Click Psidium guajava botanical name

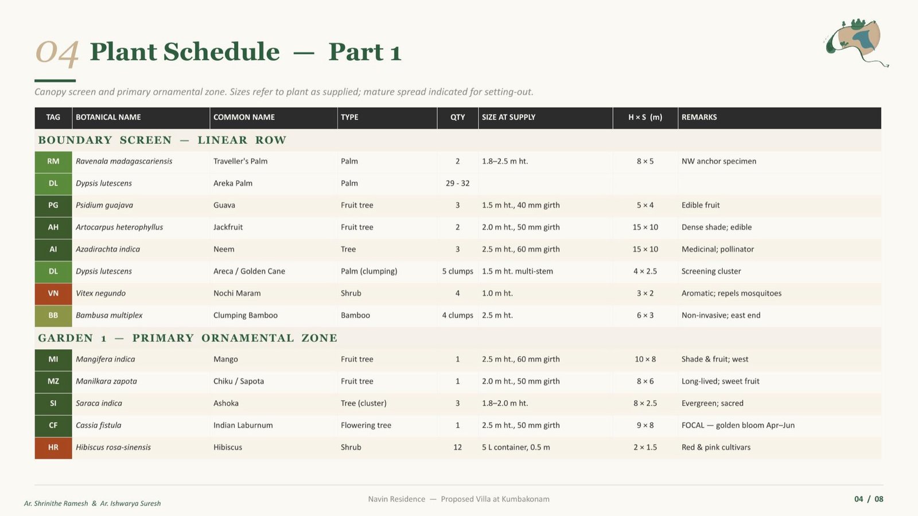[x=104, y=205]
